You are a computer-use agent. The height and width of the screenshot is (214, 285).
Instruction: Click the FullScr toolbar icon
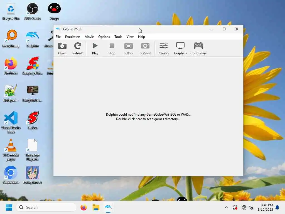pyautogui.click(x=129, y=48)
